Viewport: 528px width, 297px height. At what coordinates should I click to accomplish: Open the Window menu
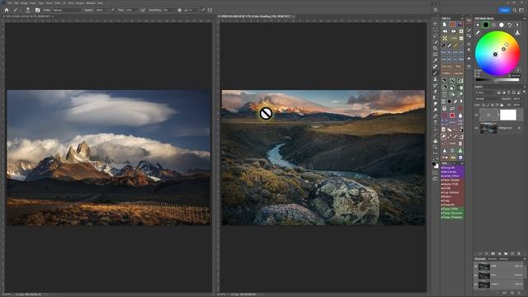pos(91,3)
